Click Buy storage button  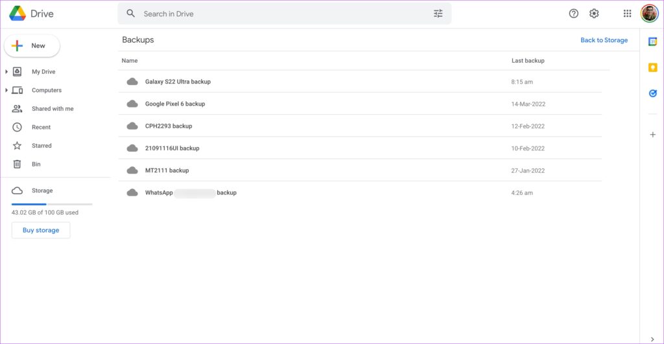pyautogui.click(x=41, y=230)
